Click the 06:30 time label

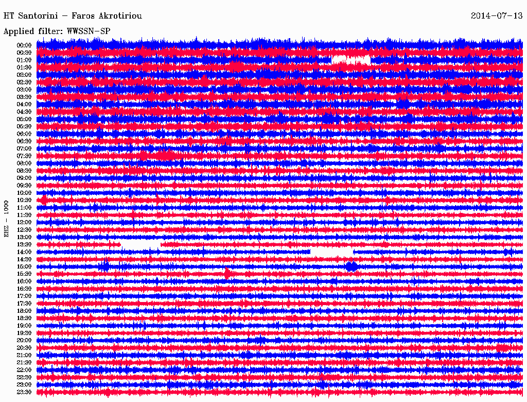(24, 141)
